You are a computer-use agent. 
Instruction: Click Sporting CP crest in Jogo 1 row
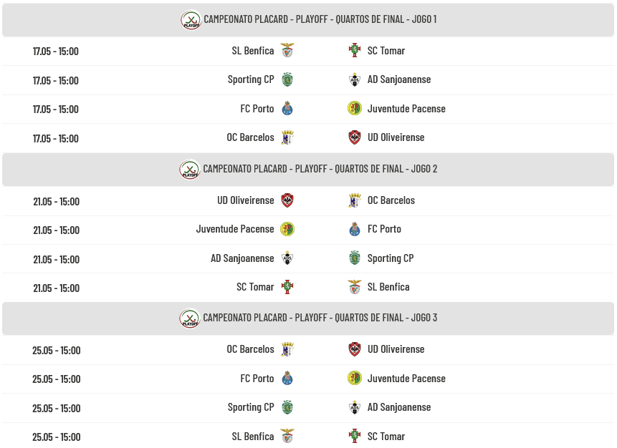(x=287, y=79)
